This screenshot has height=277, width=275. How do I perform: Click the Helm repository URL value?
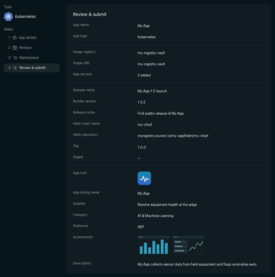[x=173, y=136]
